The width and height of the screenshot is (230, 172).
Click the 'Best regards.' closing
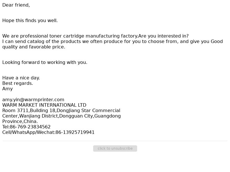pyautogui.click(x=18, y=83)
